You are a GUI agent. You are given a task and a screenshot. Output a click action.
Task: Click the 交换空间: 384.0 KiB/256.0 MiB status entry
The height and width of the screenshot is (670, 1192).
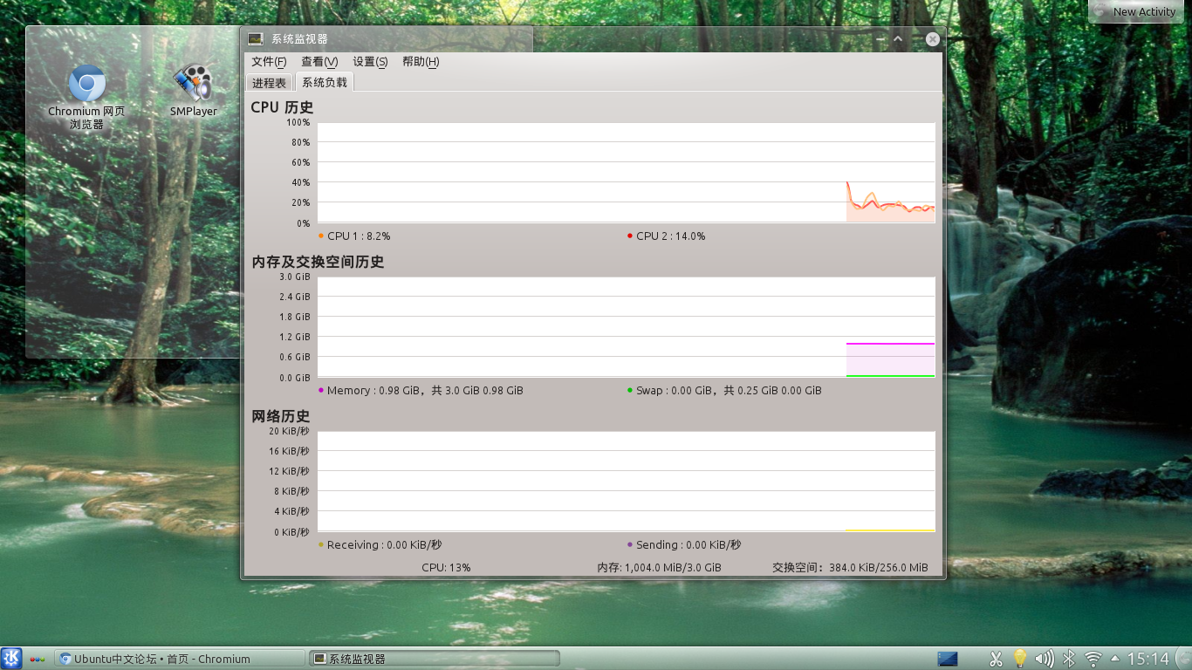click(850, 567)
